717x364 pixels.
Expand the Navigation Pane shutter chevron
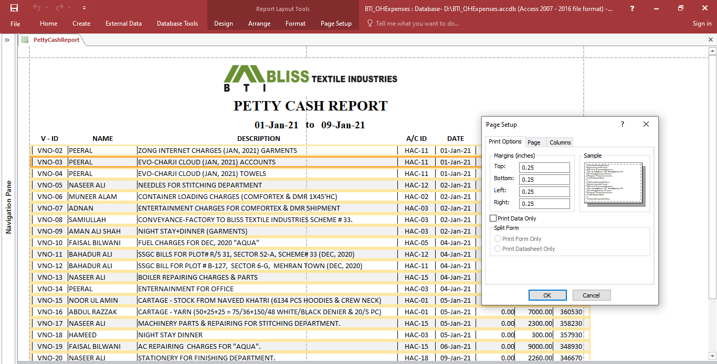(7, 40)
